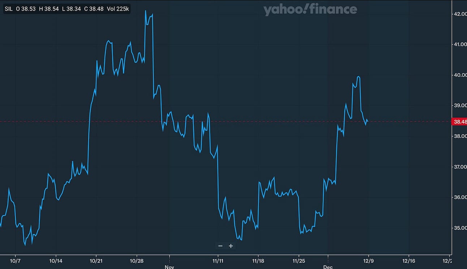This screenshot has width=467, height=269.
Task: Click the 42.00 price axis label
Action: click(x=460, y=14)
